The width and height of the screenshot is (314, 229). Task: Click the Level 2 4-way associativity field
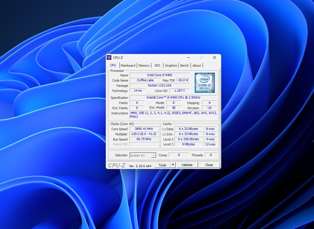coord(210,139)
